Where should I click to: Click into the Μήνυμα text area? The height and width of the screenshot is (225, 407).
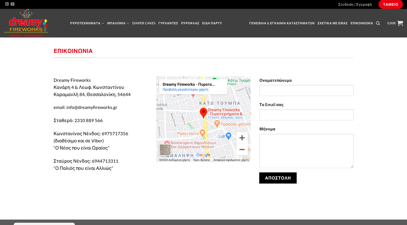(x=306, y=151)
